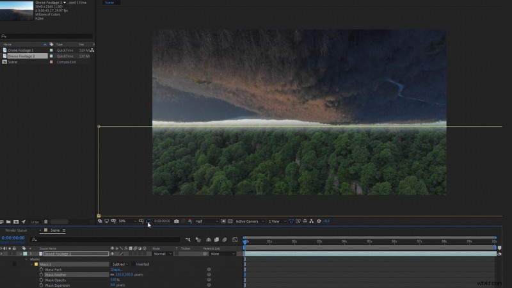Image resolution: width=512 pixels, height=288 pixels.
Task: Click the project flowchart icon beside Drone Footage 1
Action: 92,50
